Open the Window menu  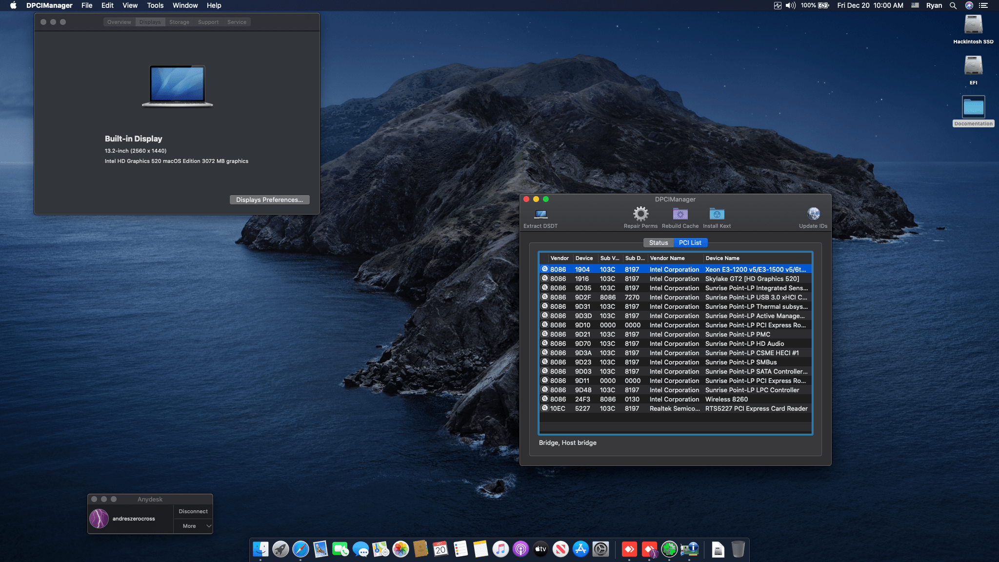click(x=185, y=5)
